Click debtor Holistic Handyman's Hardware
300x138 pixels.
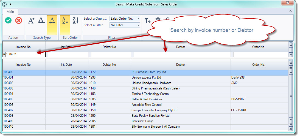pyautogui.click(x=151, y=83)
